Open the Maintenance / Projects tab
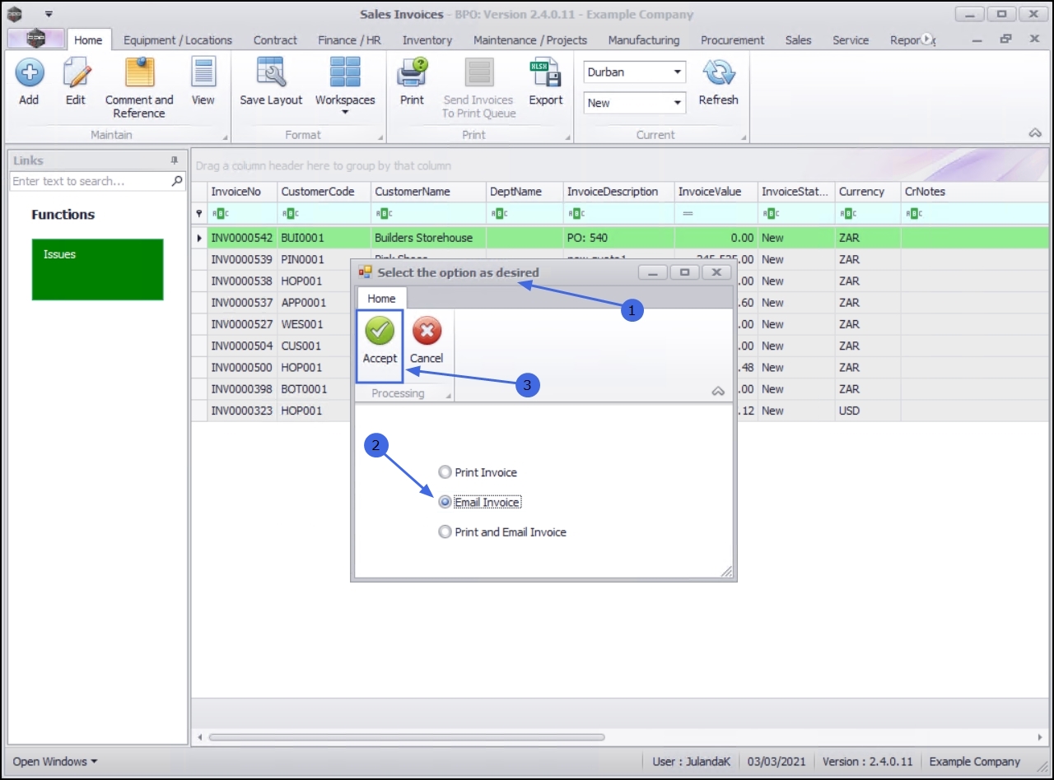 click(530, 39)
